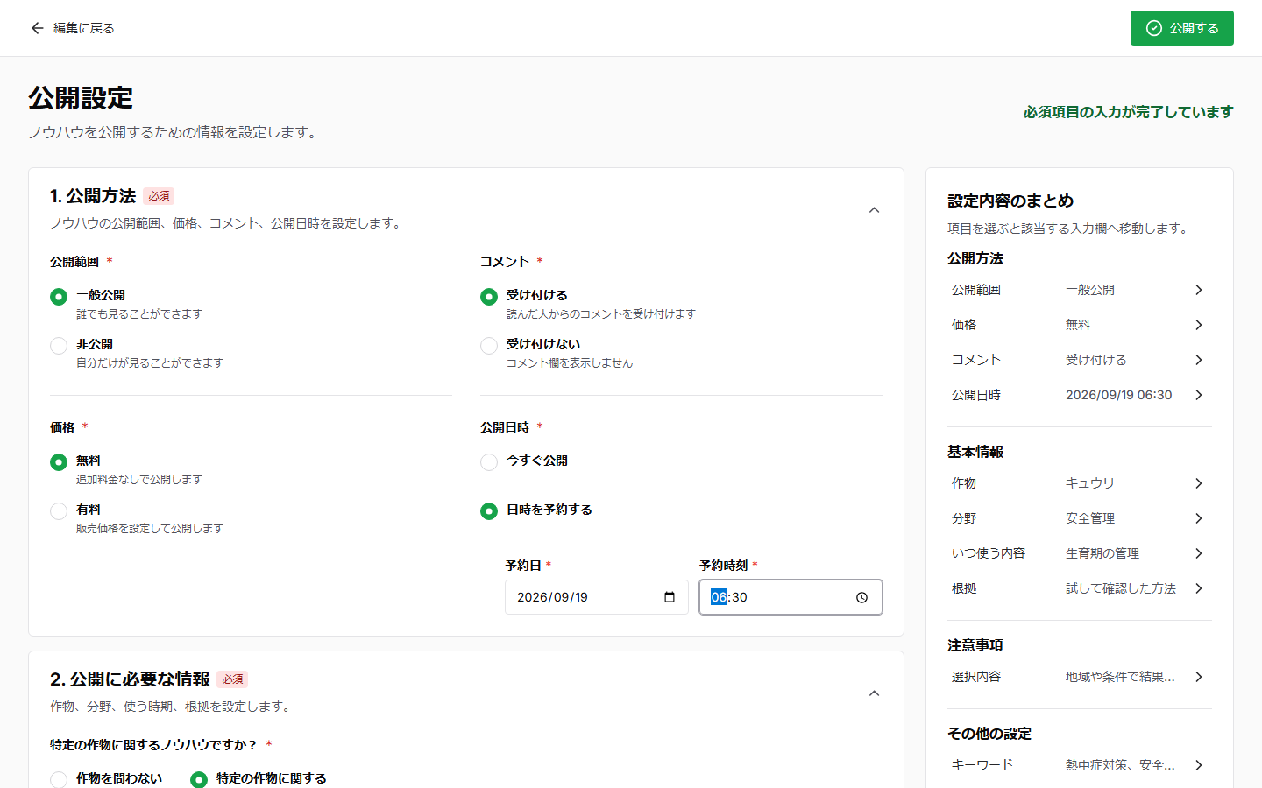Viewport: 1262px width, 788px height.
Task: Select the 有料 price radio option
Action: (59, 511)
